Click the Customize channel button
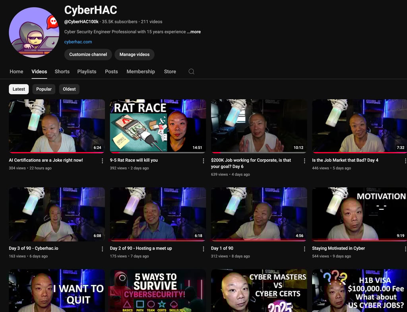Image resolution: width=407 pixels, height=312 pixels. (x=88, y=54)
